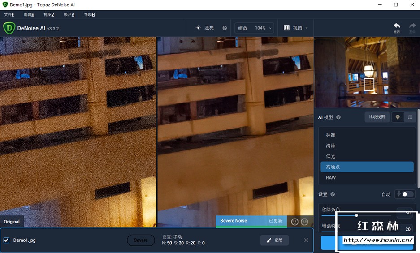Select the 高噪点 severe noise AI model

click(x=367, y=167)
